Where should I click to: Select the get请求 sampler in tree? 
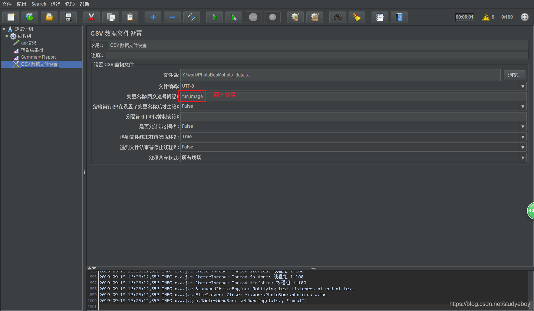tap(29, 43)
